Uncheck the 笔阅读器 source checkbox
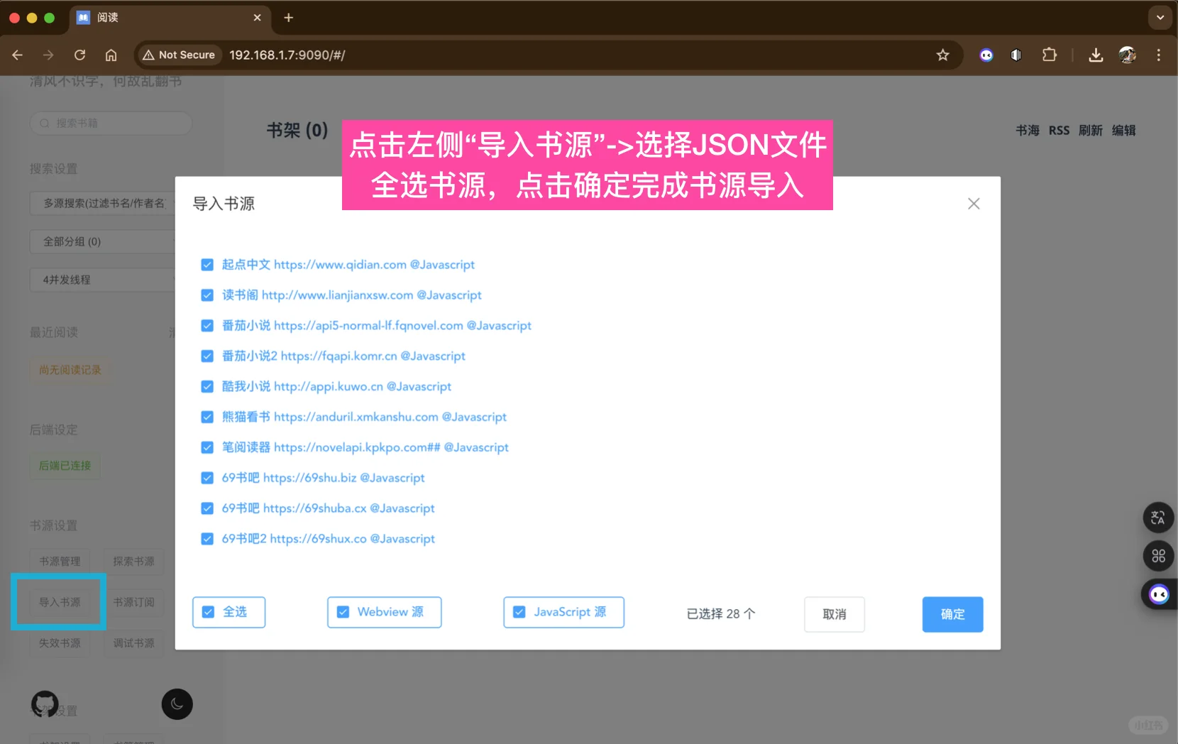This screenshot has height=744, width=1178. coord(207,448)
